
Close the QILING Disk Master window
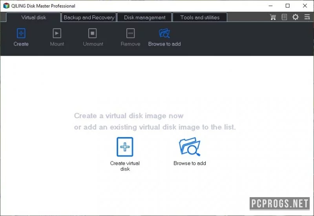click(305, 6)
